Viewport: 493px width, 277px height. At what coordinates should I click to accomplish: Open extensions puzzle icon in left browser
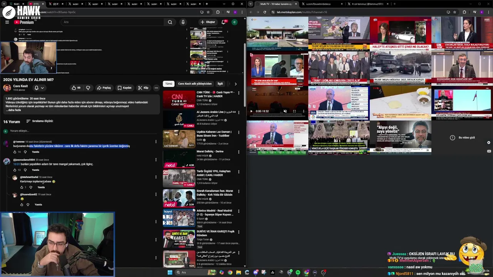[218, 12]
